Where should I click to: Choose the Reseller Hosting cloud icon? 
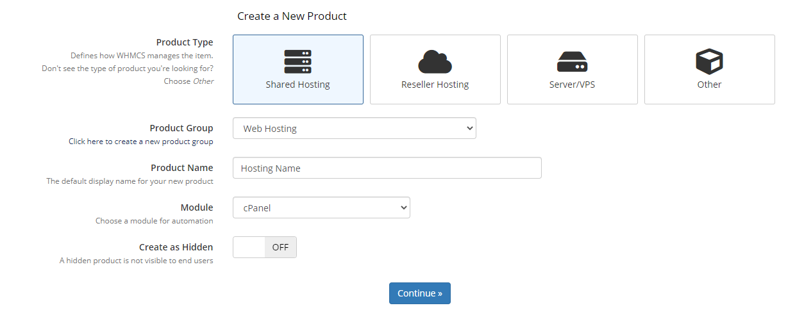[x=435, y=61]
